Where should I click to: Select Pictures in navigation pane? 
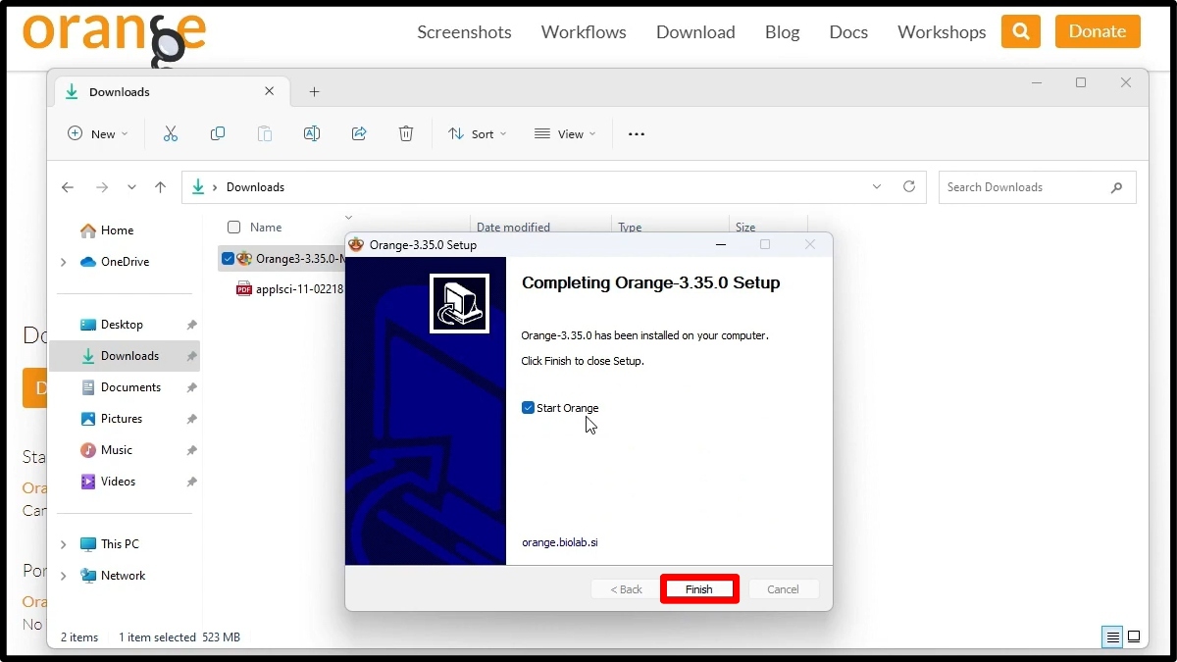[122, 419]
